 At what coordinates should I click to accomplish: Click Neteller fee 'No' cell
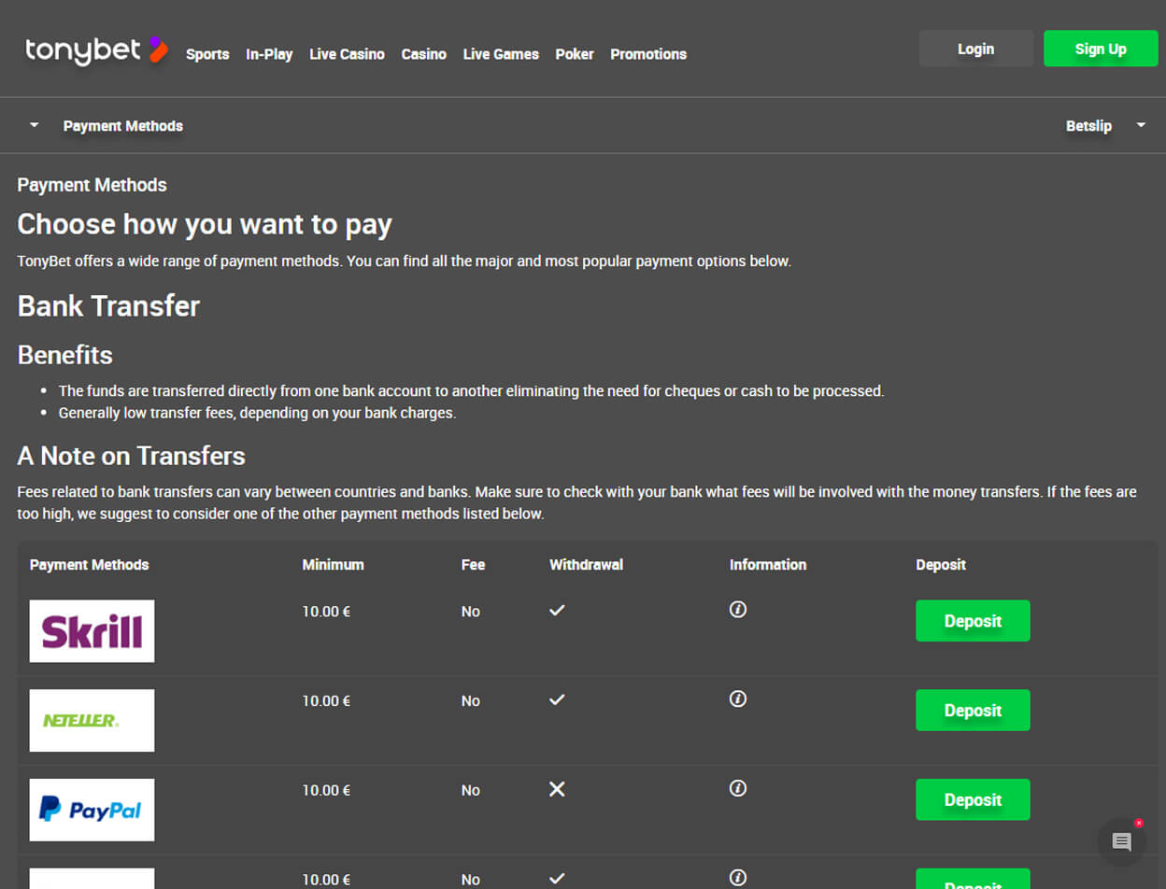pyautogui.click(x=471, y=701)
